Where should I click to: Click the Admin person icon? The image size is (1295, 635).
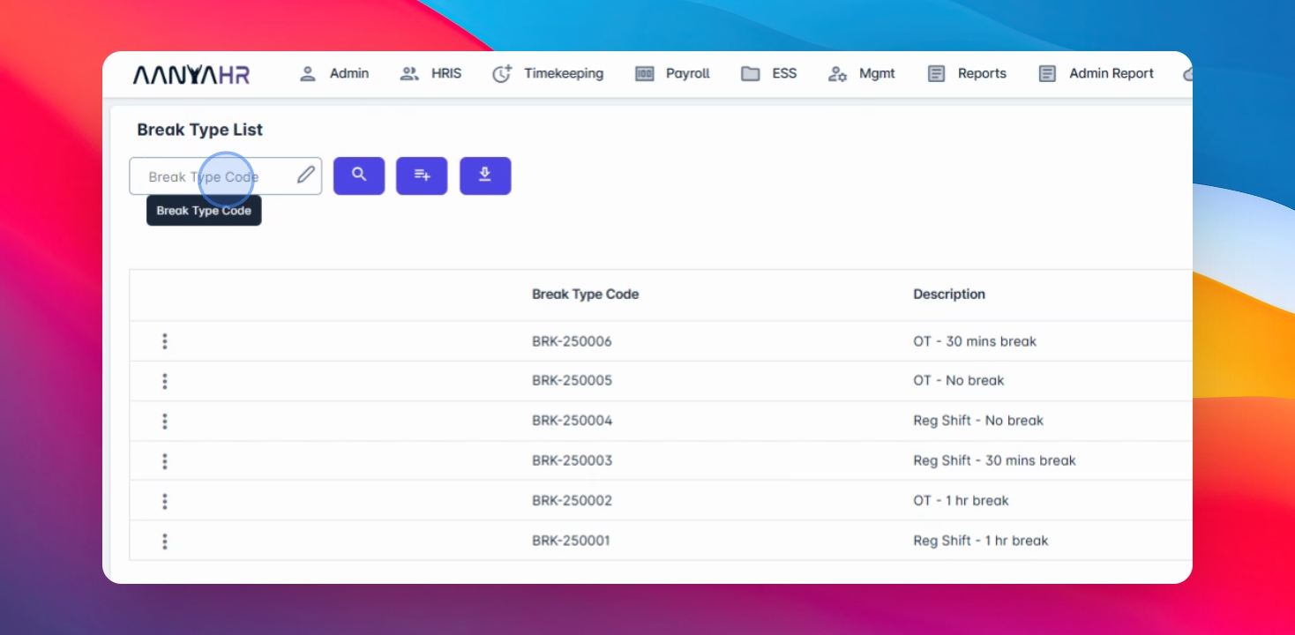(x=308, y=74)
